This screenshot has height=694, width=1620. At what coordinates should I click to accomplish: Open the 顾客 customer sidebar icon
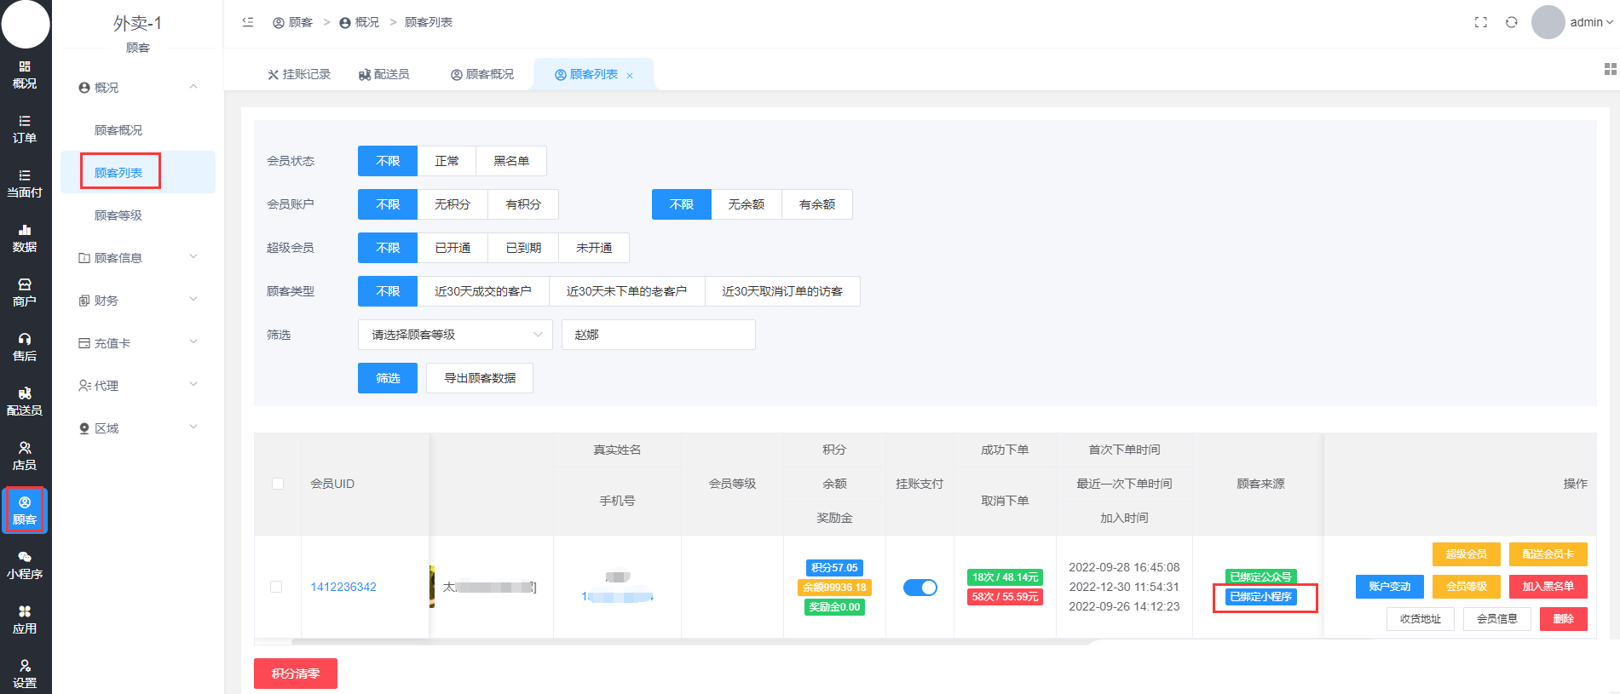pyautogui.click(x=25, y=511)
